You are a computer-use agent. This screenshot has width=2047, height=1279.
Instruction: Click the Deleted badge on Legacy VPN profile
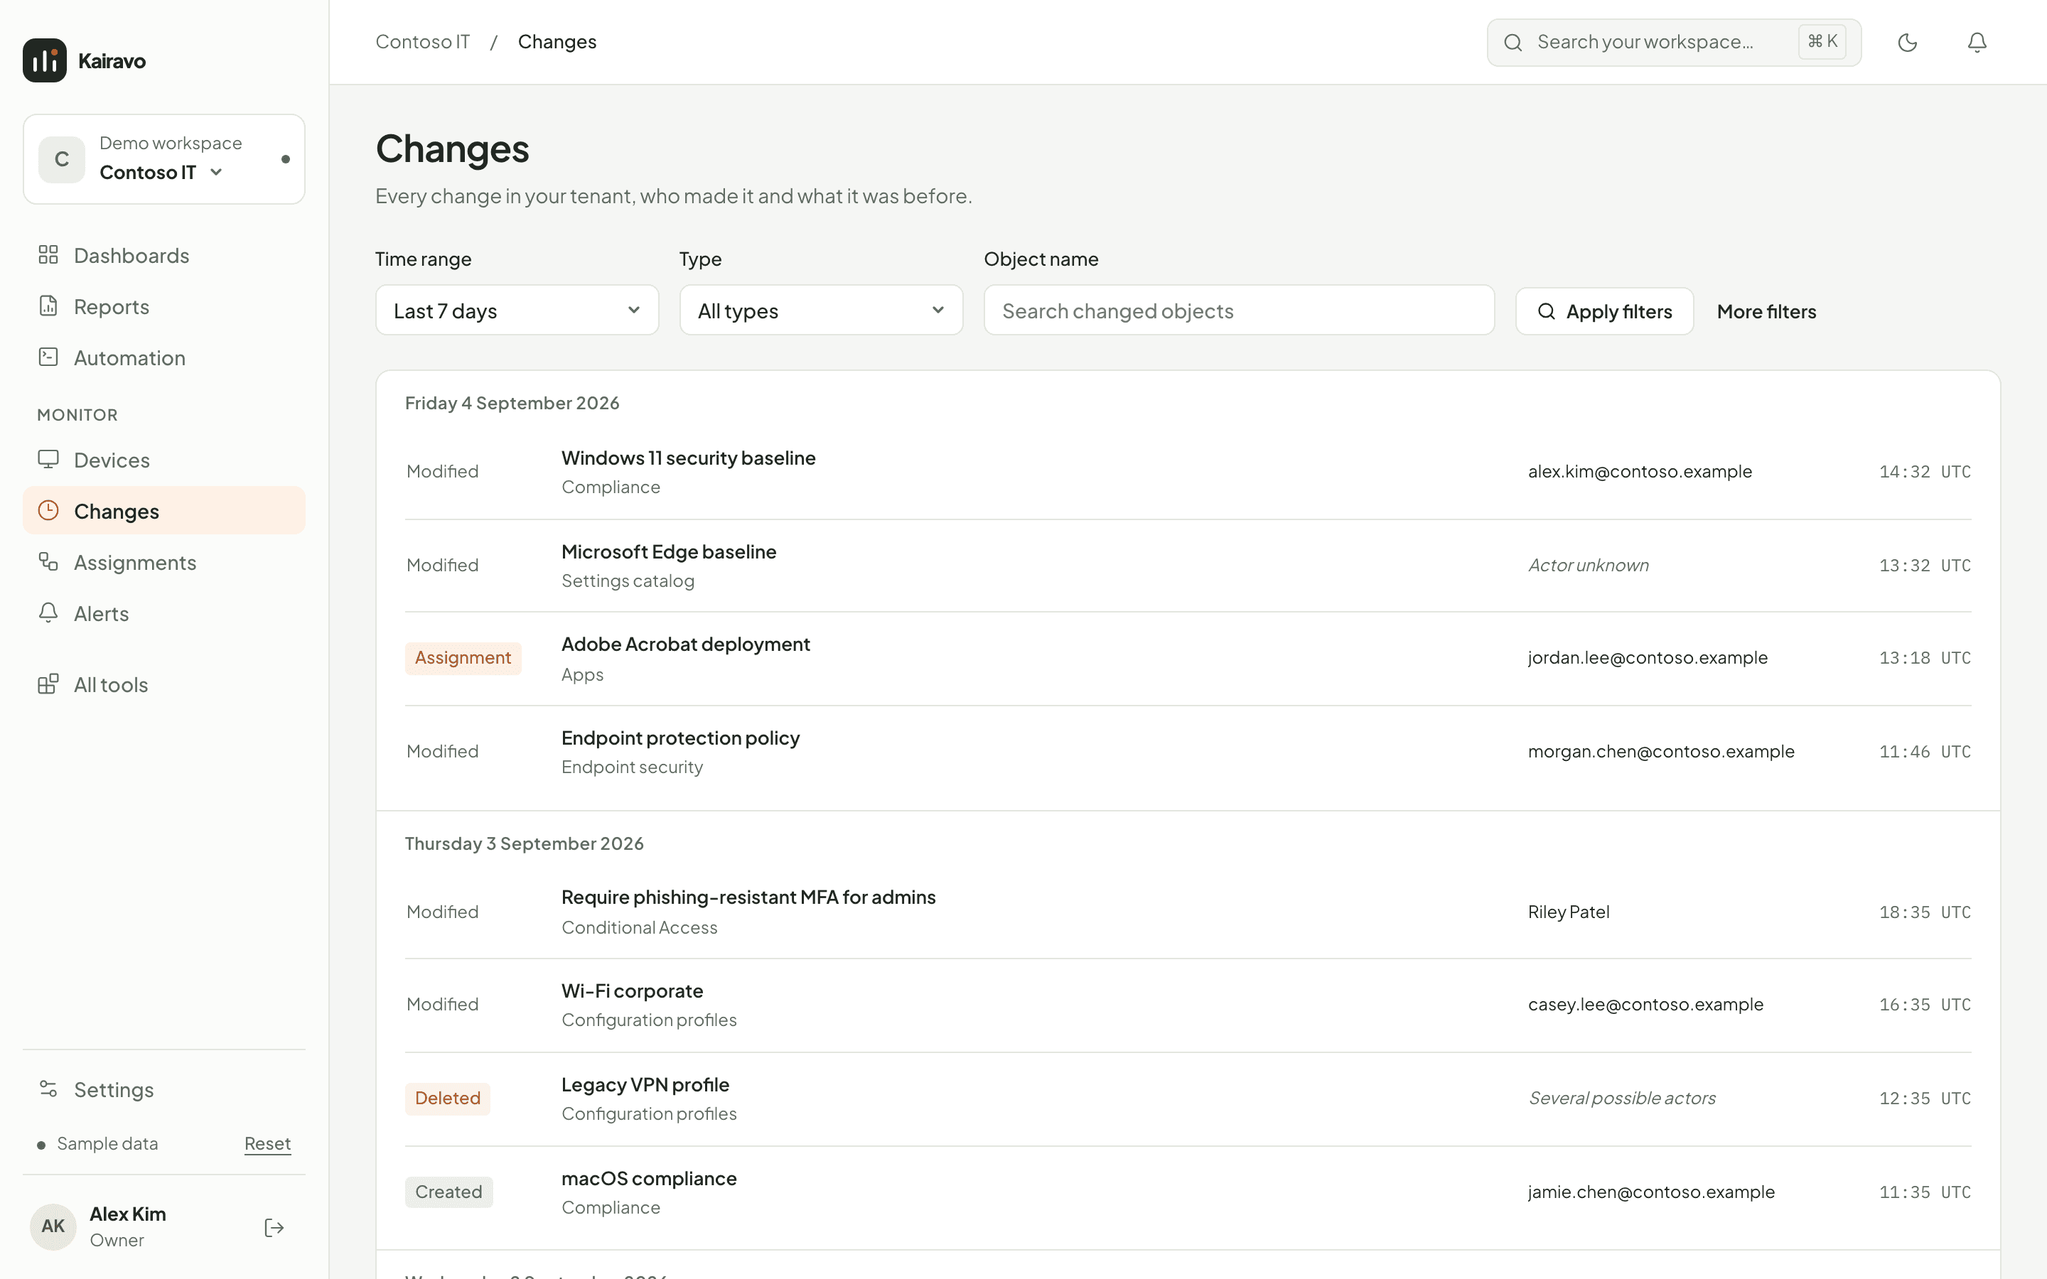click(448, 1099)
